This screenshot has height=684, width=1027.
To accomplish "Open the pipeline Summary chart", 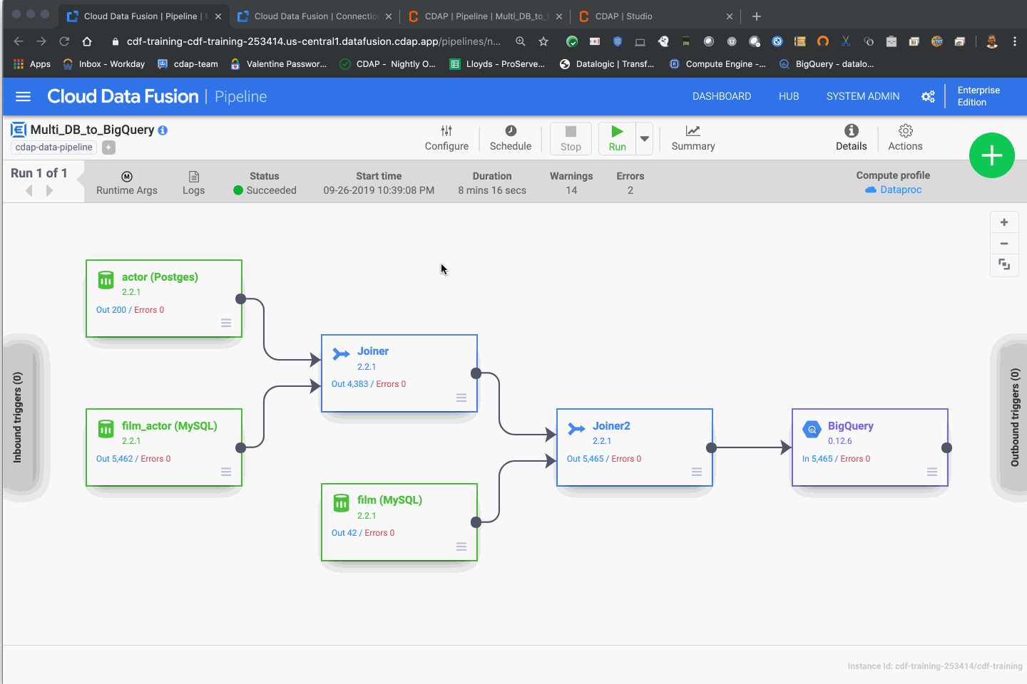I will [693, 138].
